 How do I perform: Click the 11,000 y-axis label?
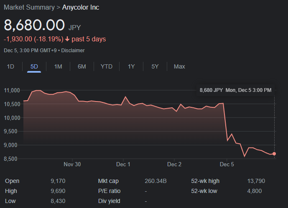point(12,90)
